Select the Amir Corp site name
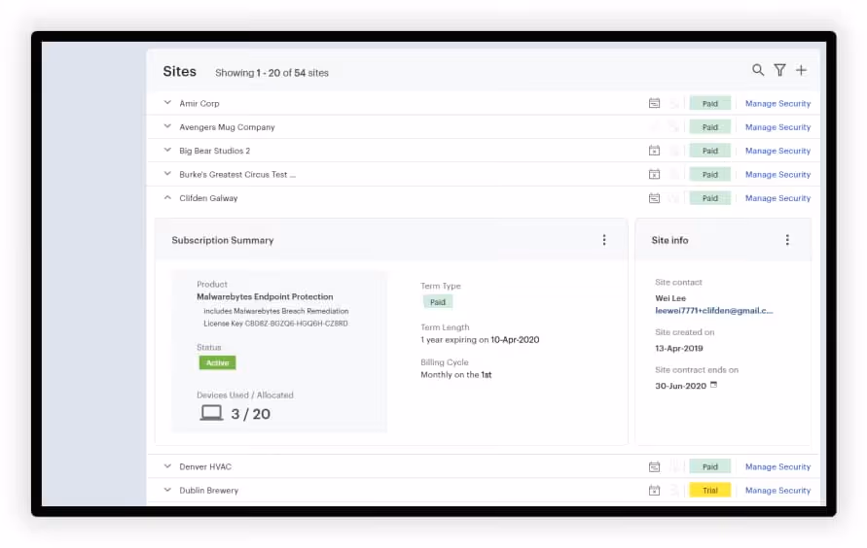 click(199, 103)
